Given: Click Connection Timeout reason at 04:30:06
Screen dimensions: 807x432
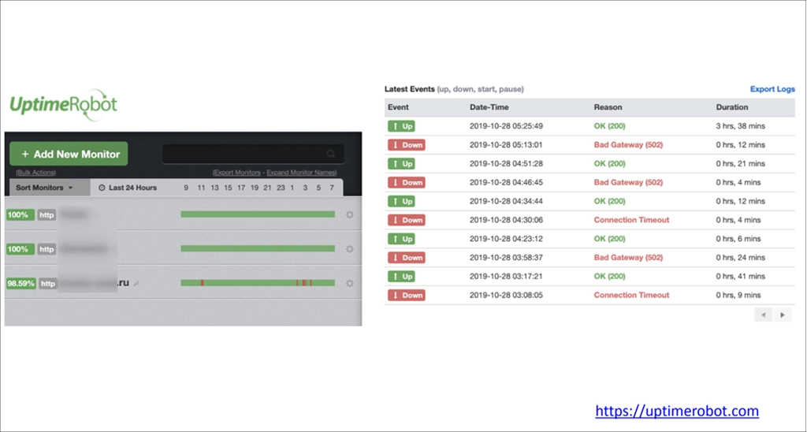Looking at the screenshot, I should tap(631, 220).
